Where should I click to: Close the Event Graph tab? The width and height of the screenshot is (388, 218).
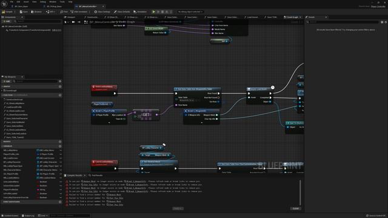(x=301, y=17)
